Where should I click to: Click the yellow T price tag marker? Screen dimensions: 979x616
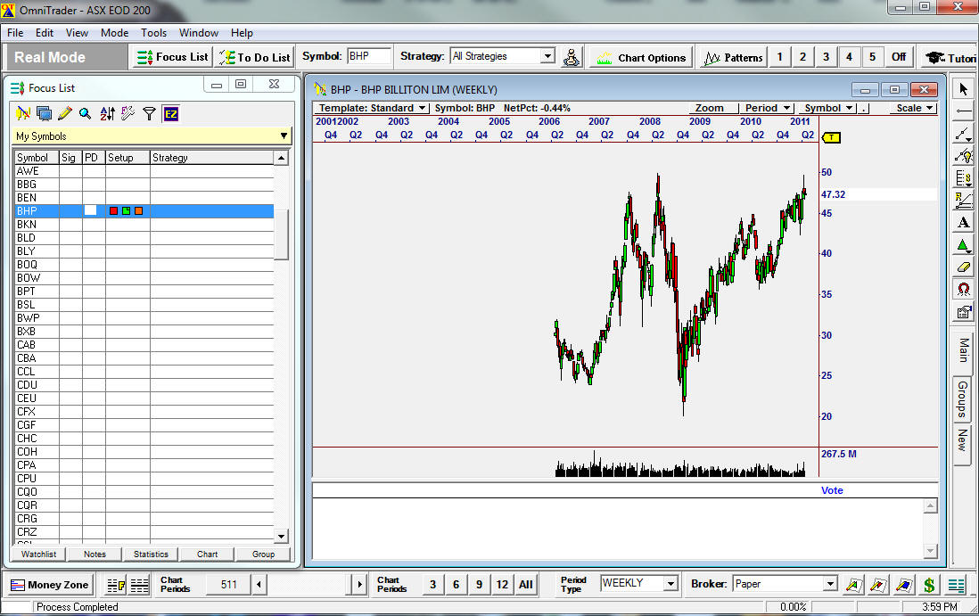pyautogui.click(x=831, y=137)
